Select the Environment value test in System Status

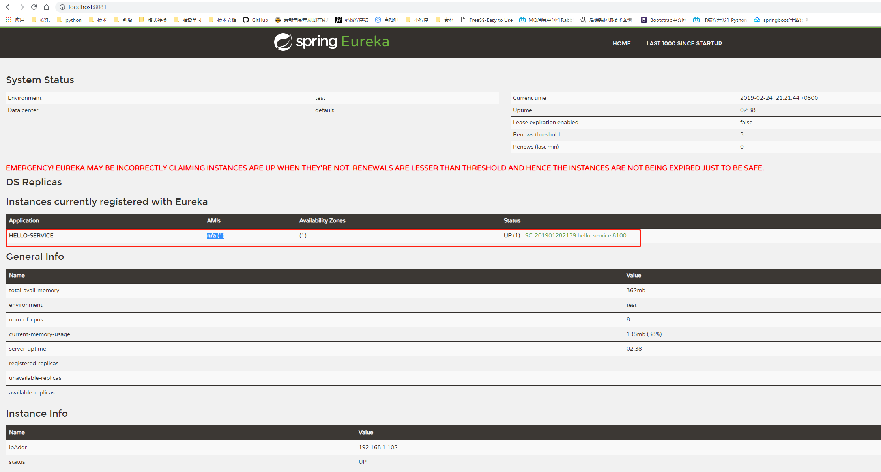(x=320, y=98)
